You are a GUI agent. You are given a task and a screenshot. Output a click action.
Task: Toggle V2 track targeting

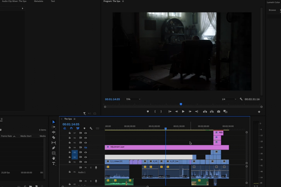point(75,157)
